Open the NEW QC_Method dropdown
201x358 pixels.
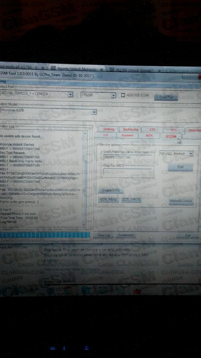coord(190,154)
